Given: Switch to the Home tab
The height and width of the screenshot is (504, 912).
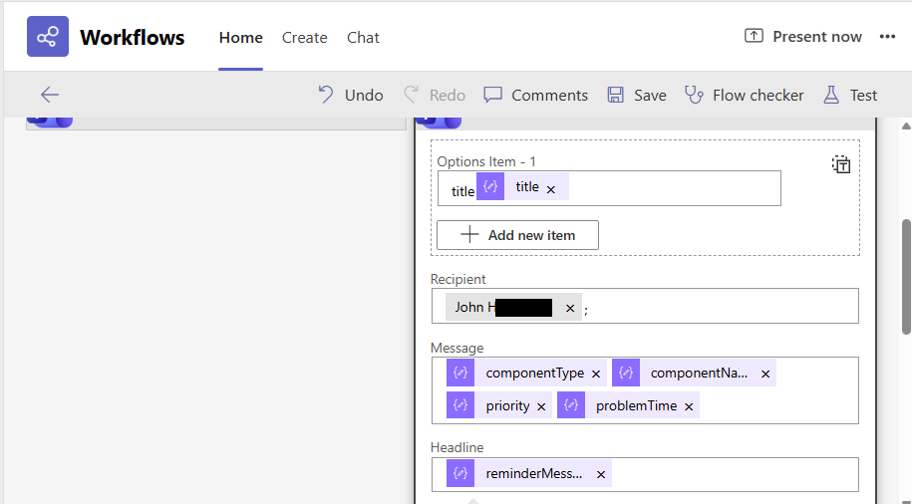Looking at the screenshot, I should [x=240, y=38].
